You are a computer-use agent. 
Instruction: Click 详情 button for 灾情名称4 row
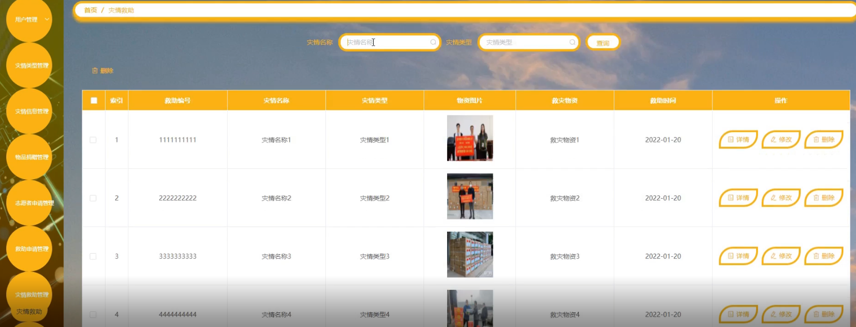(x=738, y=314)
